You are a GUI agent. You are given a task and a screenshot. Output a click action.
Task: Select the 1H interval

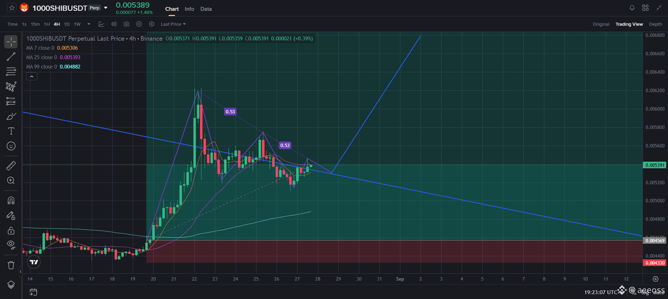[x=47, y=24]
